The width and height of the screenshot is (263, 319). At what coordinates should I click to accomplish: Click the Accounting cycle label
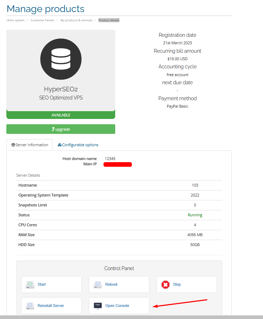pos(178,67)
